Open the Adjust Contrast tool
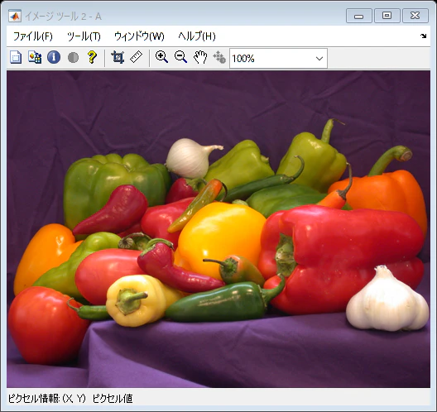The width and height of the screenshot is (437, 412). 74,58
